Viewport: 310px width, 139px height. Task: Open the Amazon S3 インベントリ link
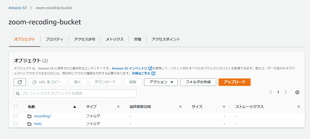130,68
